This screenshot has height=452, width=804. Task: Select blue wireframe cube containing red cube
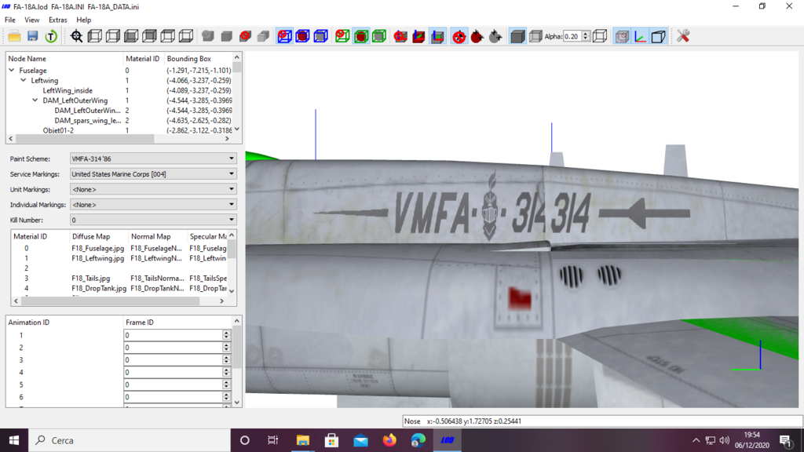(302, 36)
